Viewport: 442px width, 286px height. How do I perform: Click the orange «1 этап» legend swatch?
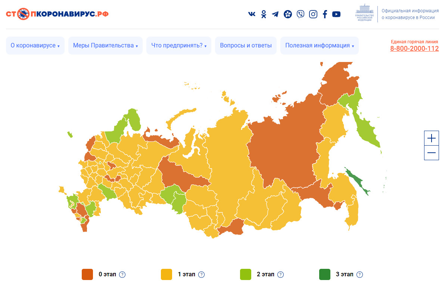(166, 274)
